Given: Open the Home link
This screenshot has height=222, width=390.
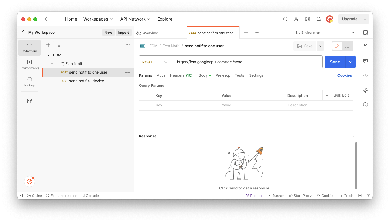Looking at the screenshot, I should point(71,19).
